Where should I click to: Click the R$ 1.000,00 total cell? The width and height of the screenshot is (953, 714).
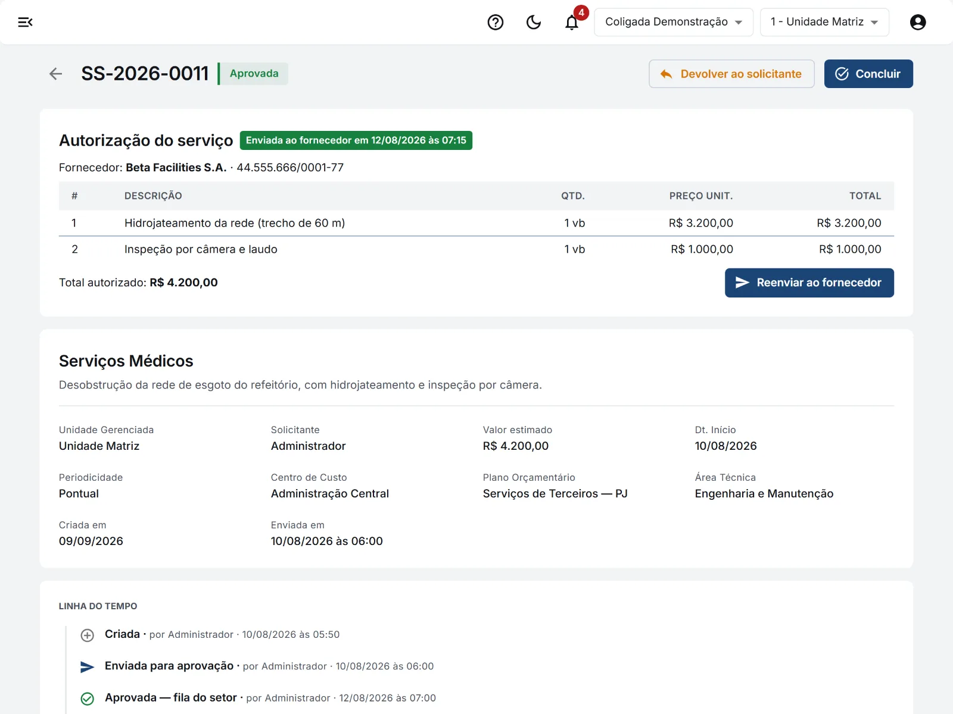[850, 249]
